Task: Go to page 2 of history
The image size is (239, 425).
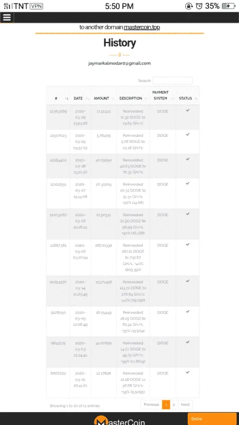Action: (174, 405)
